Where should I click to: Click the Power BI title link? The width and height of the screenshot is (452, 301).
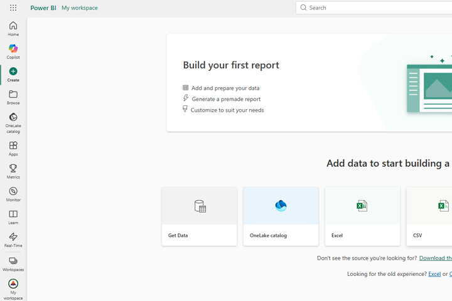(x=43, y=8)
